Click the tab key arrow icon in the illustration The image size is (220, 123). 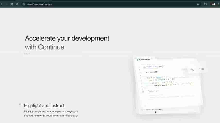click(x=192, y=69)
